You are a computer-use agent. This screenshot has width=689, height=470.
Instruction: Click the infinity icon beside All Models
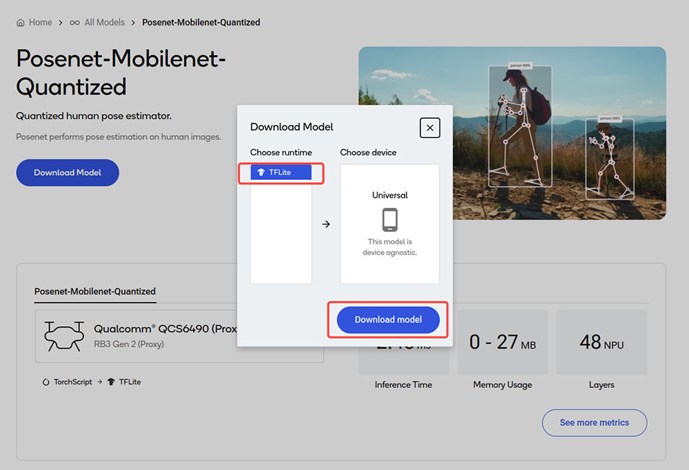pos(74,23)
